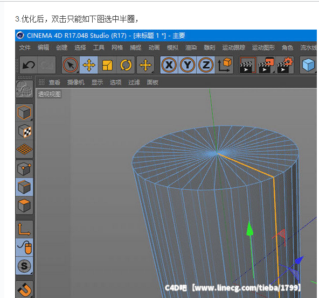Render the active view
The width and height of the screenshot is (319, 298).
tap(247, 65)
